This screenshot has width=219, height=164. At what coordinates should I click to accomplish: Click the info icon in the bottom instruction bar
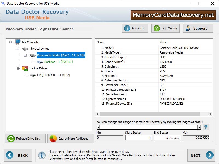point(41,155)
